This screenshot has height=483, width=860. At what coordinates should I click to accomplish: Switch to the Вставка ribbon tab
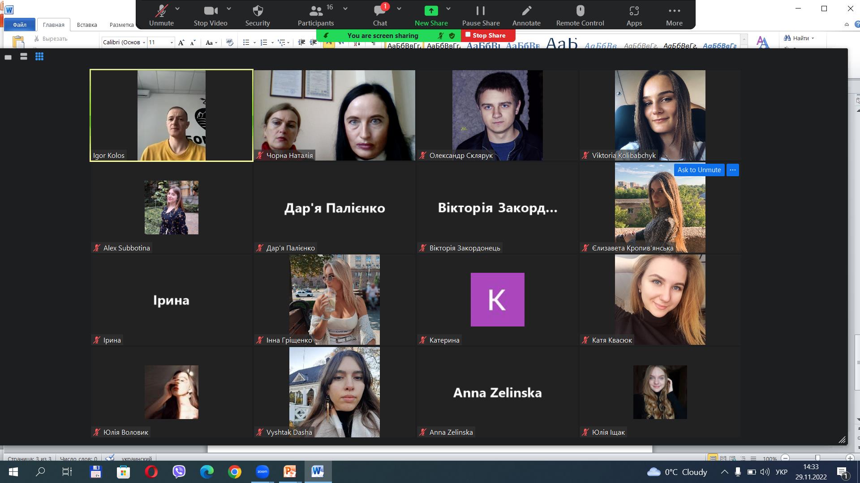87,25
